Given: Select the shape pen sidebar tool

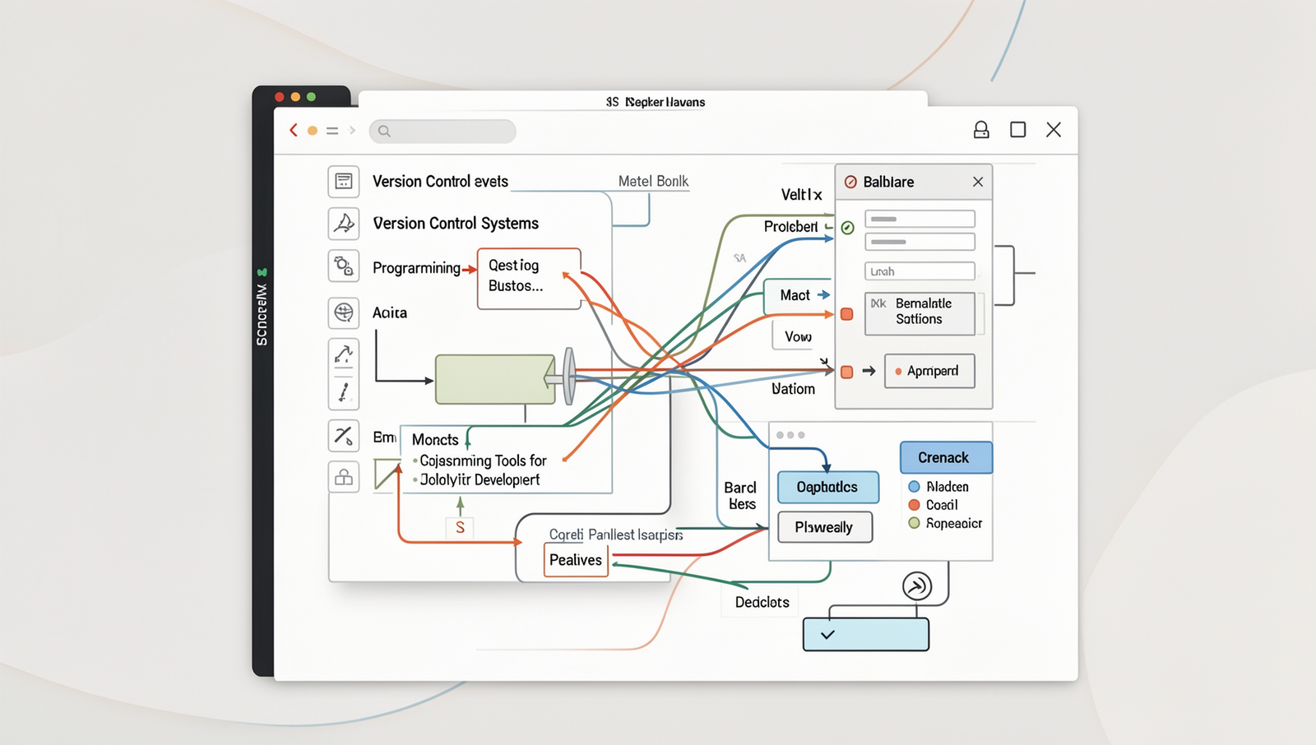Looking at the screenshot, I should click(344, 223).
